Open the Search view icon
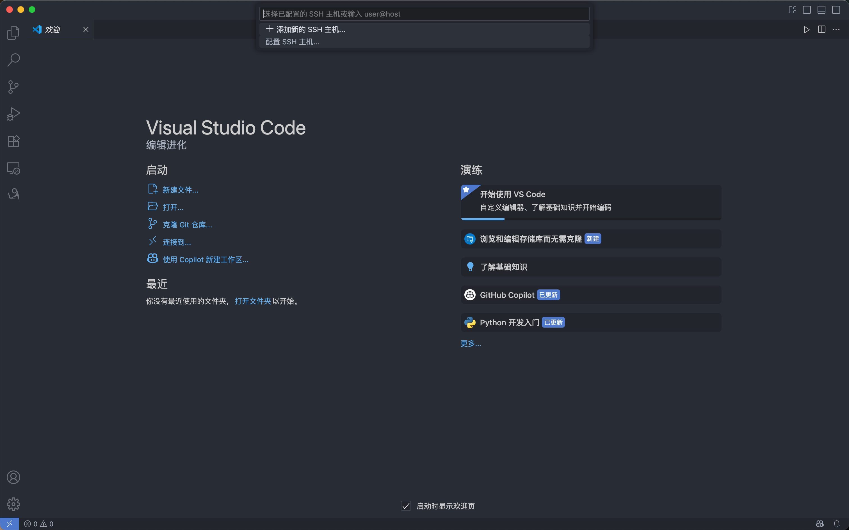Image resolution: width=849 pixels, height=530 pixels. coord(13,60)
